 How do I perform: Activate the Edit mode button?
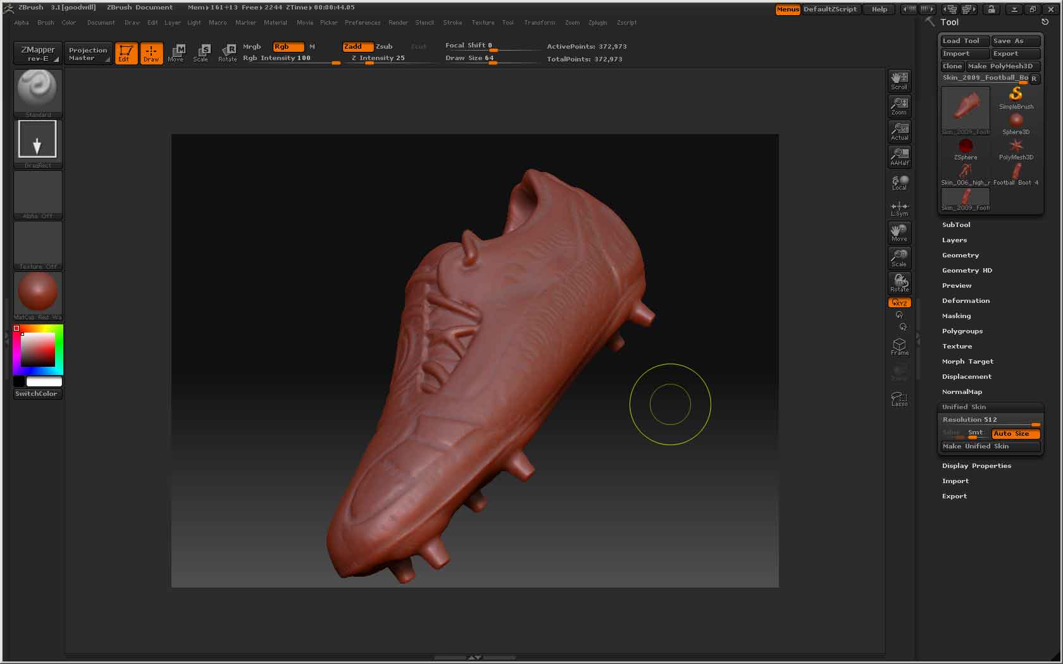[126, 53]
